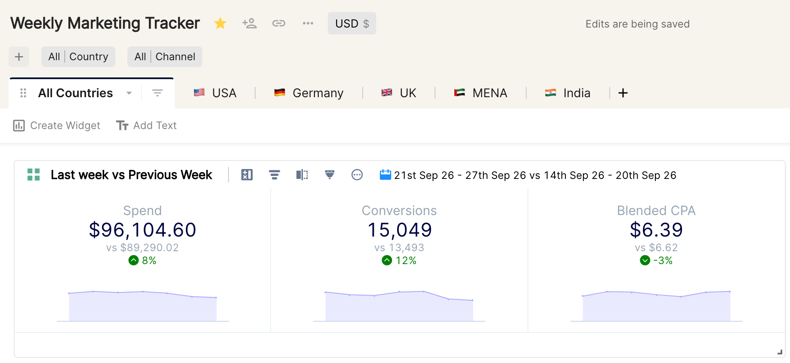Click the tab filter lines icon

[x=157, y=93]
